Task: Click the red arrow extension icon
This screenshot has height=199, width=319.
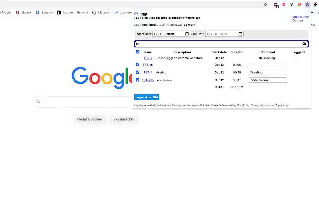Action: (x=283, y=4)
